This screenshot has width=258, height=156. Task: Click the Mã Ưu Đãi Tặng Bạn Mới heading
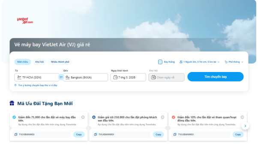[x=45, y=104]
